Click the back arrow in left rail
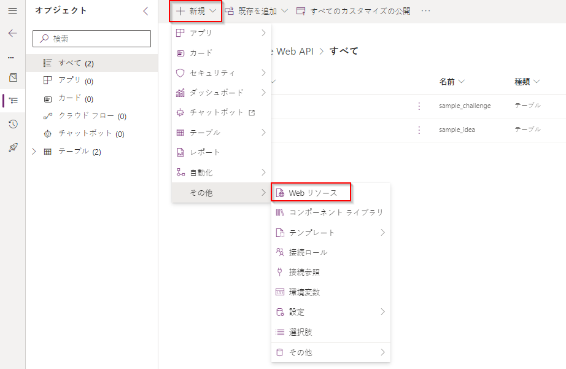This screenshot has height=369, width=566. coord(13,33)
